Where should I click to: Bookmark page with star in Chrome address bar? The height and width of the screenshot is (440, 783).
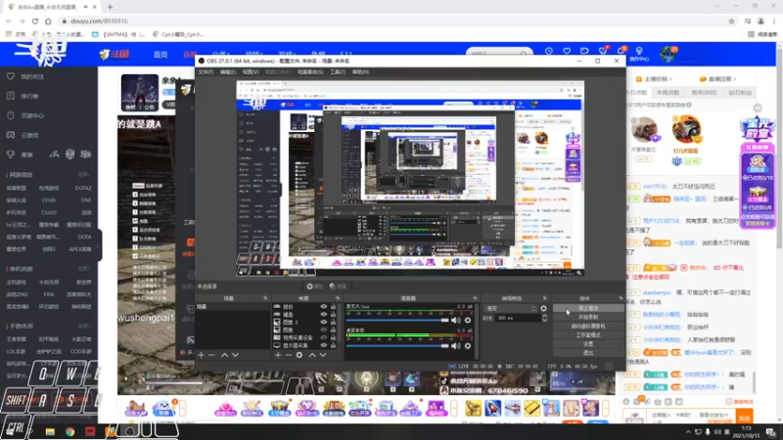731,21
